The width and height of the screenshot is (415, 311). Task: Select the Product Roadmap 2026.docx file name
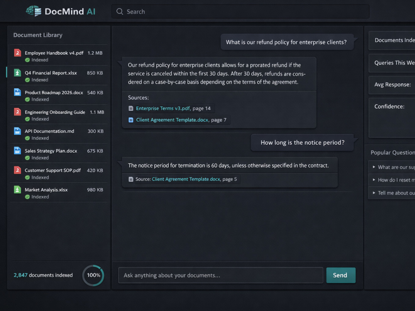[x=54, y=92]
